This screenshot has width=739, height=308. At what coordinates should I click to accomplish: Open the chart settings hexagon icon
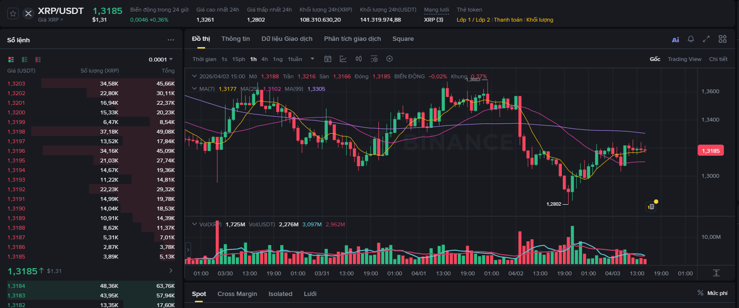(x=389, y=59)
